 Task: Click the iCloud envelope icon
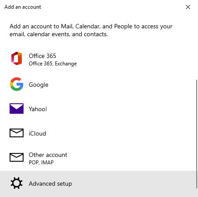click(x=17, y=133)
